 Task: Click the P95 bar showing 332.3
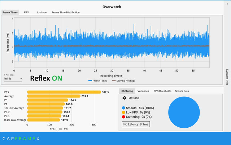(x=64, y=92)
